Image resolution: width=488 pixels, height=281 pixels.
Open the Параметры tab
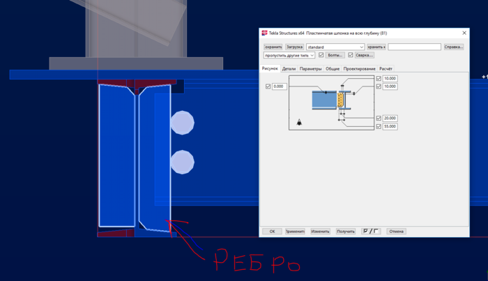coord(310,69)
